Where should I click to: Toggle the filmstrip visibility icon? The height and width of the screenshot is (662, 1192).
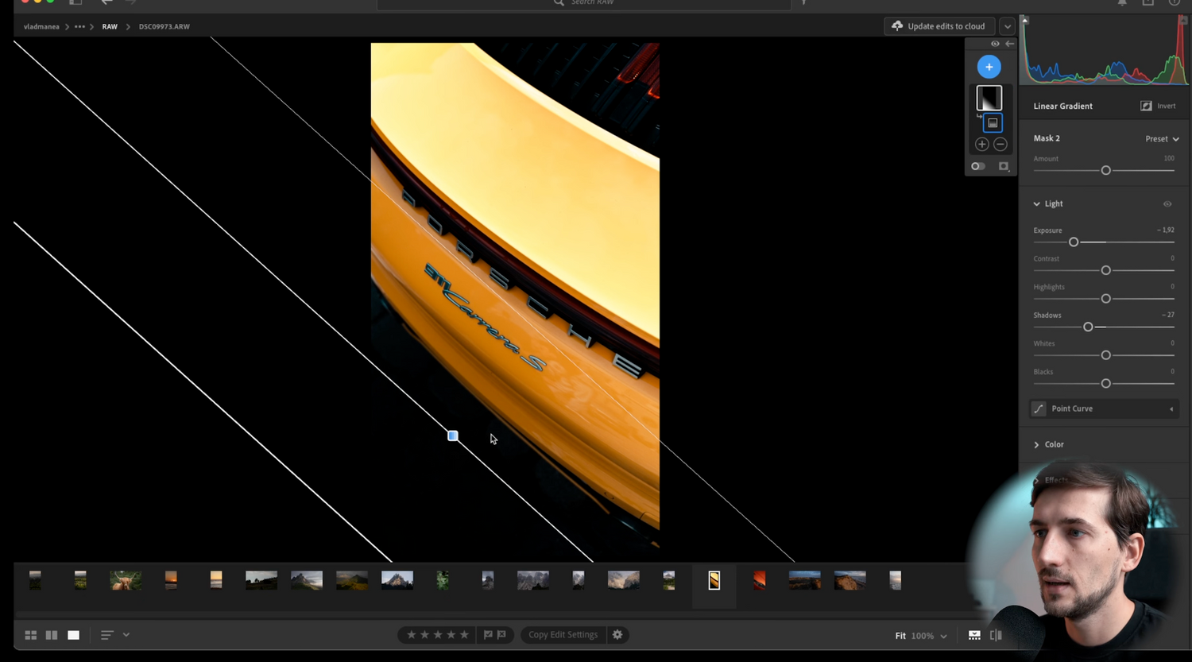click(974, 635)
